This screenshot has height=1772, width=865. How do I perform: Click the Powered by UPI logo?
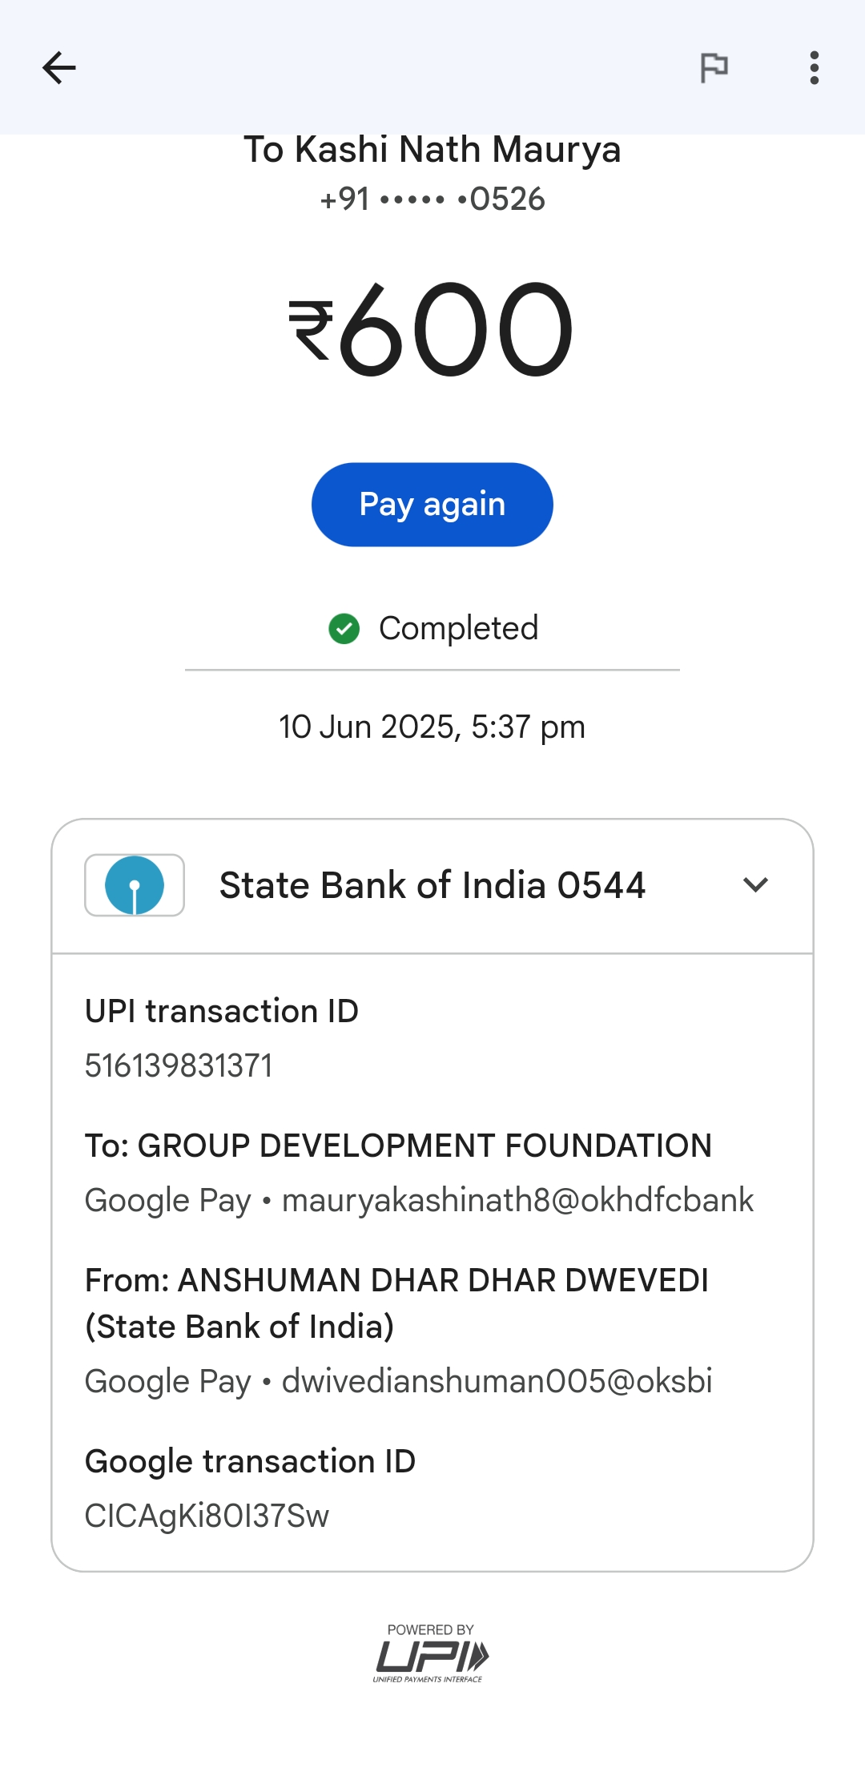(431, 1653)
